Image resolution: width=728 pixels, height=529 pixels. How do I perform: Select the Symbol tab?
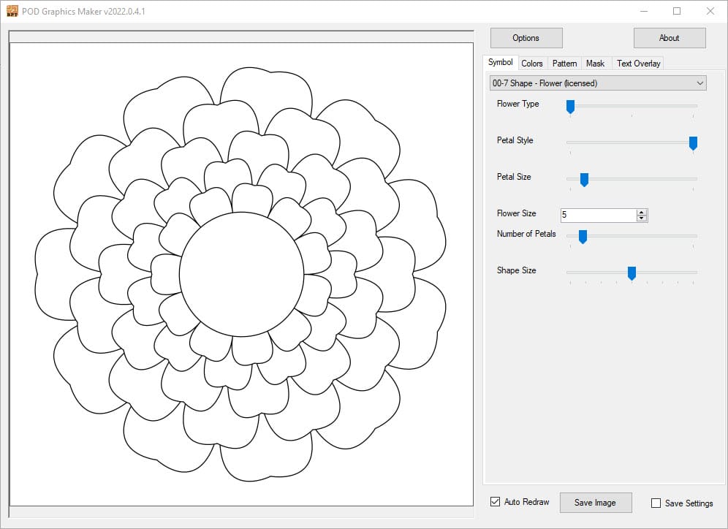(x=501, y=63)
